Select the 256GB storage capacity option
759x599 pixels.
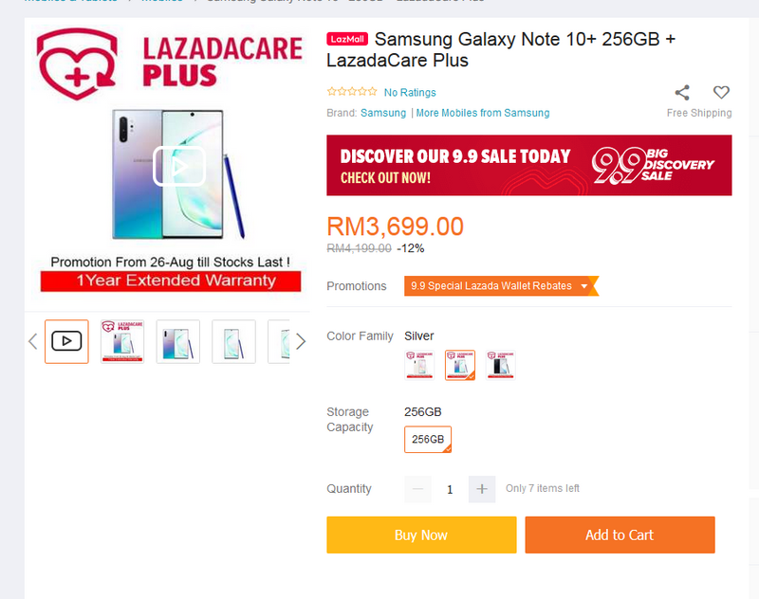tap(428, 439)
